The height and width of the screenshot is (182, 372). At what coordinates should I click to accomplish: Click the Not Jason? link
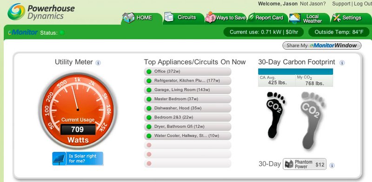pos(313,4)
